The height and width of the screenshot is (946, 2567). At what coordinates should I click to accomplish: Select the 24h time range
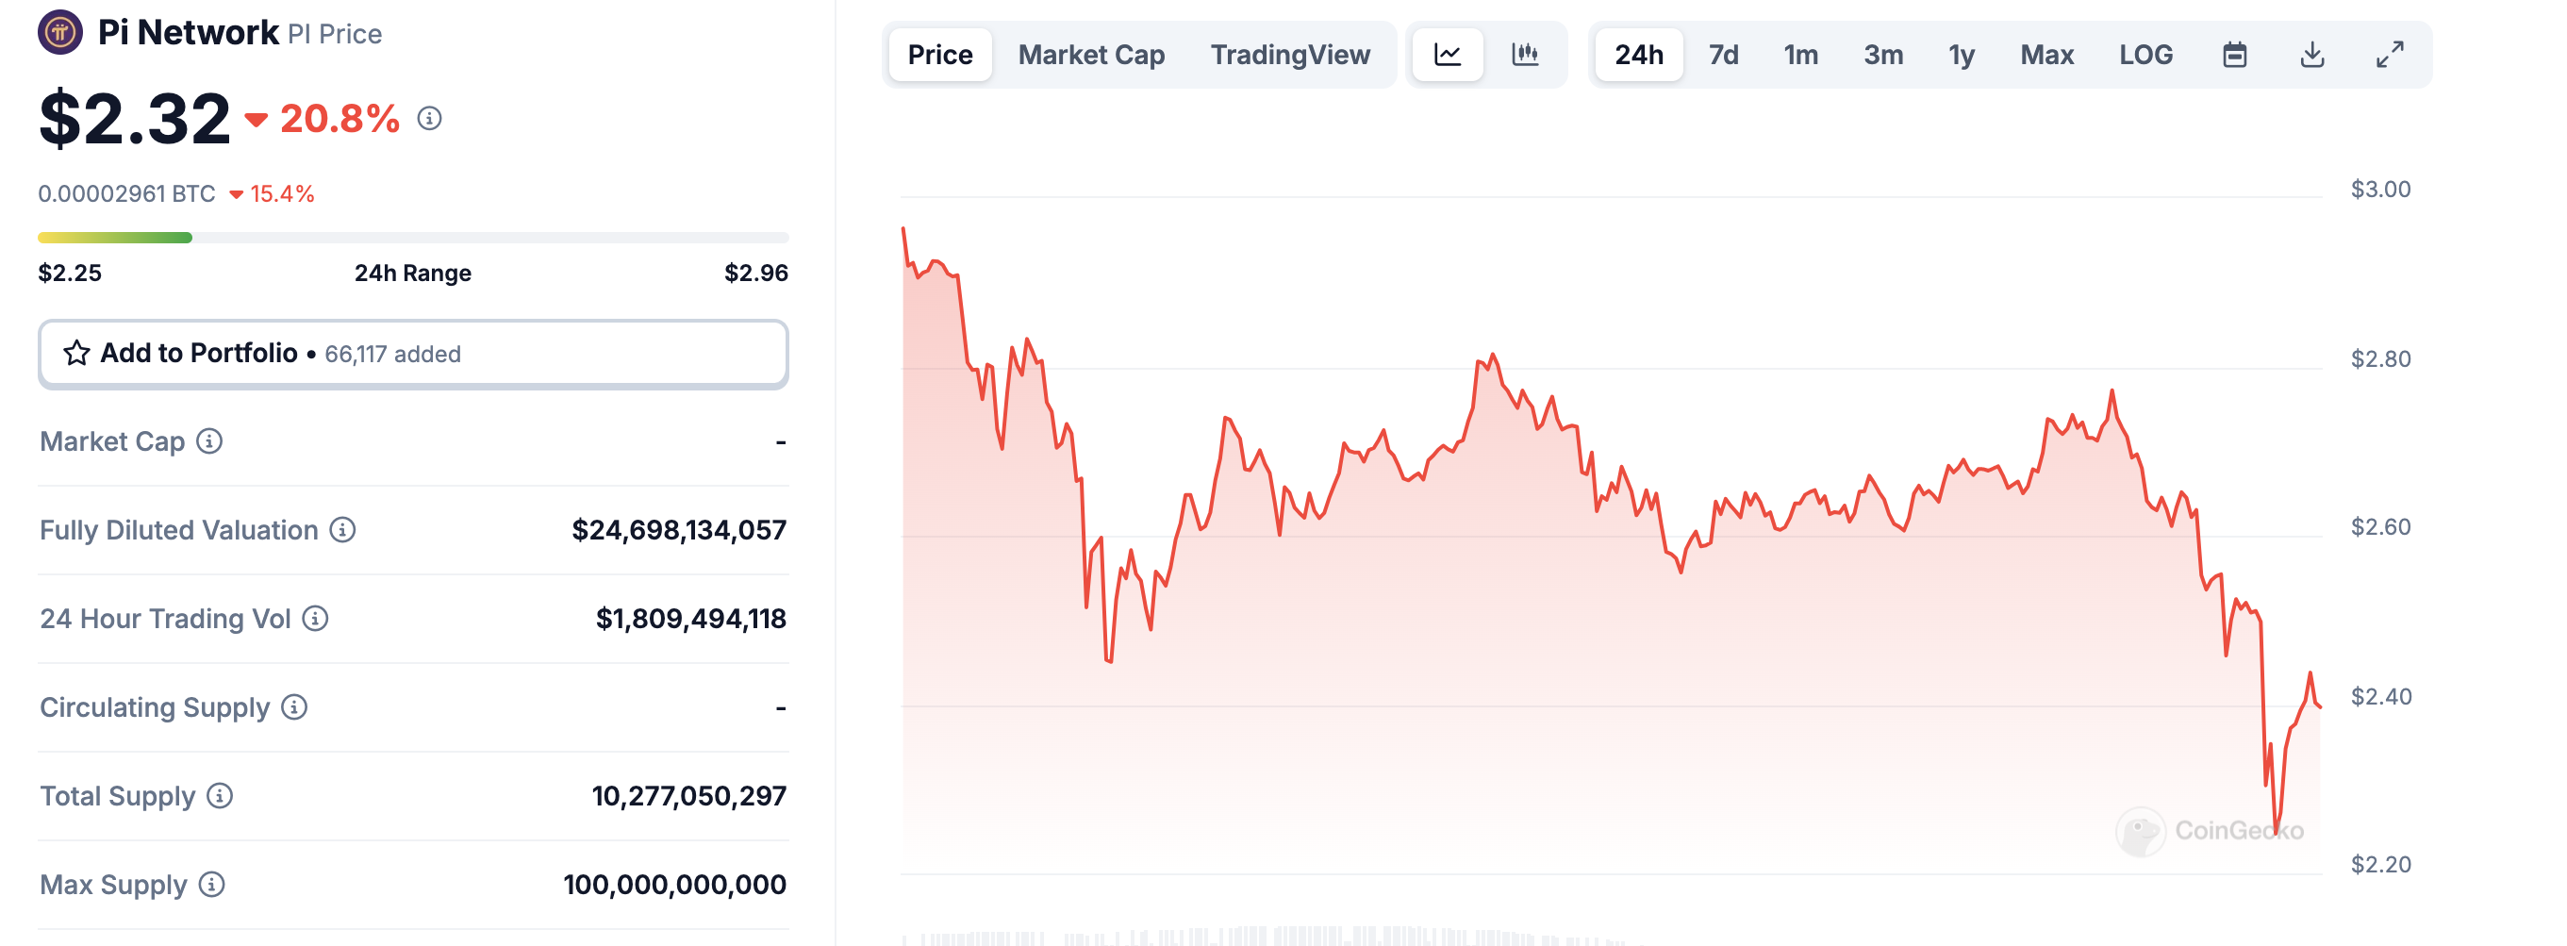[x=1639, y=55]
